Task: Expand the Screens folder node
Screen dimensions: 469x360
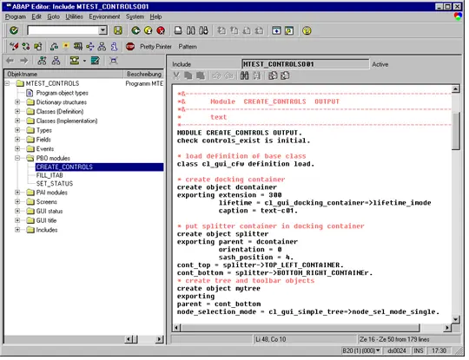Action: click(17, 201)
